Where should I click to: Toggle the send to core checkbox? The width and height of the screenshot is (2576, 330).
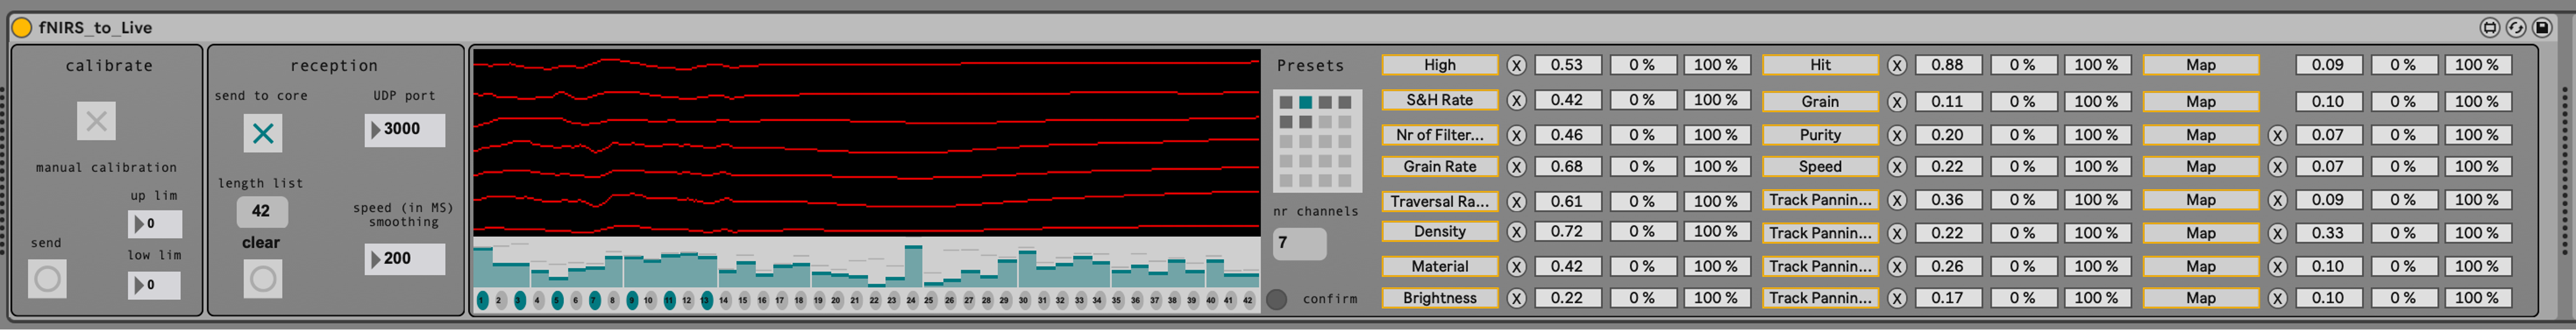[x=262, y=133]
